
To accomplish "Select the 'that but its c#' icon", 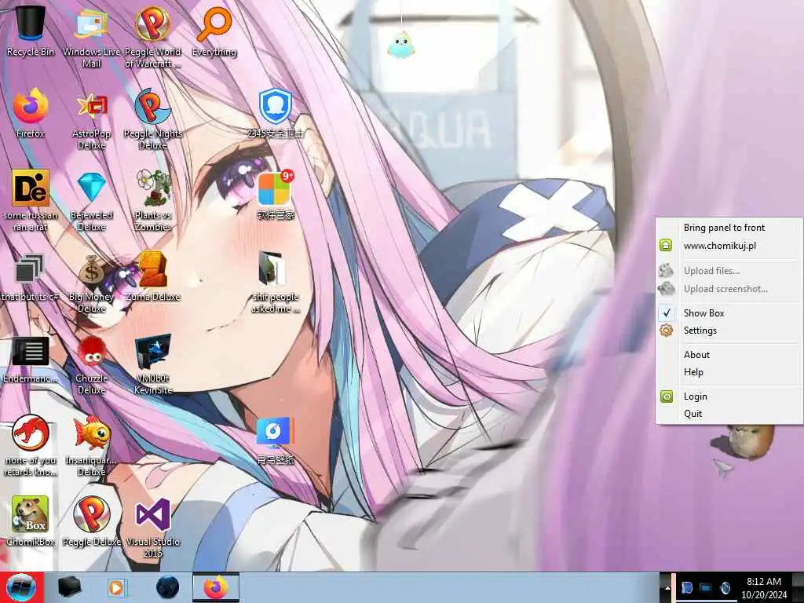I will pyautogui.click(x=31, y=277).
